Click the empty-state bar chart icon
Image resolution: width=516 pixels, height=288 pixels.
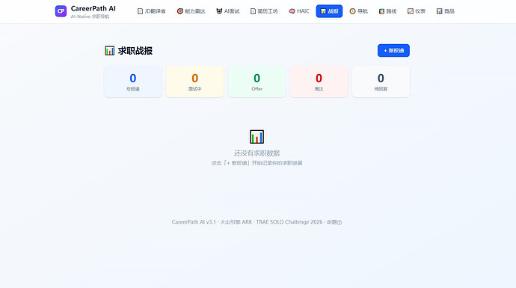[257, 137]
